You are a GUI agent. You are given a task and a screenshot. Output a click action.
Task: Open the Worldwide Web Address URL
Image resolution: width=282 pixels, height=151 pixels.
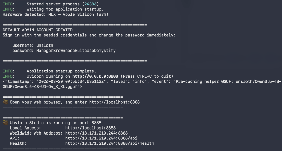click(96, 133)
